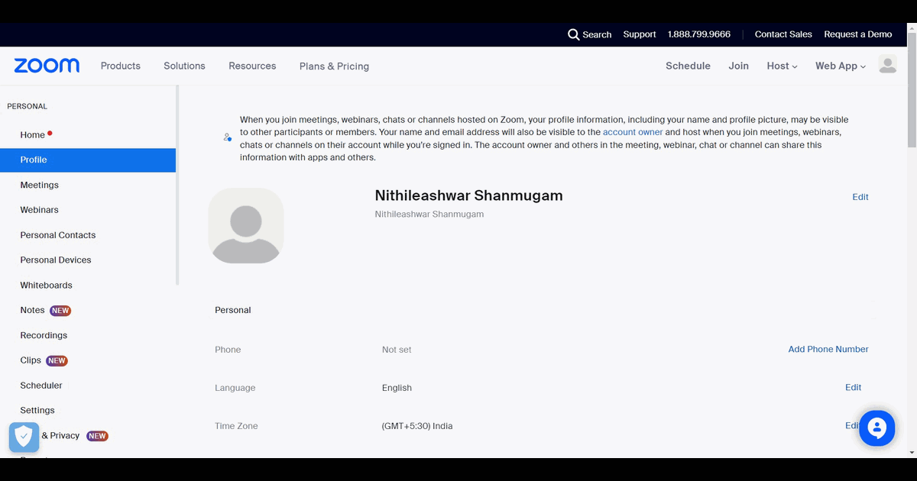The height and width of the screenshot is (481, 917).
Task: Click the small person info icon
Action: pyautogui.click(x=227, y=137)
